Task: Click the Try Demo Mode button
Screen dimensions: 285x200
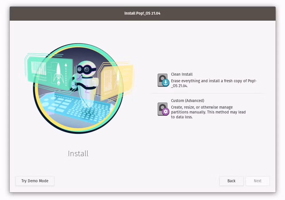Action: (35, 181)
